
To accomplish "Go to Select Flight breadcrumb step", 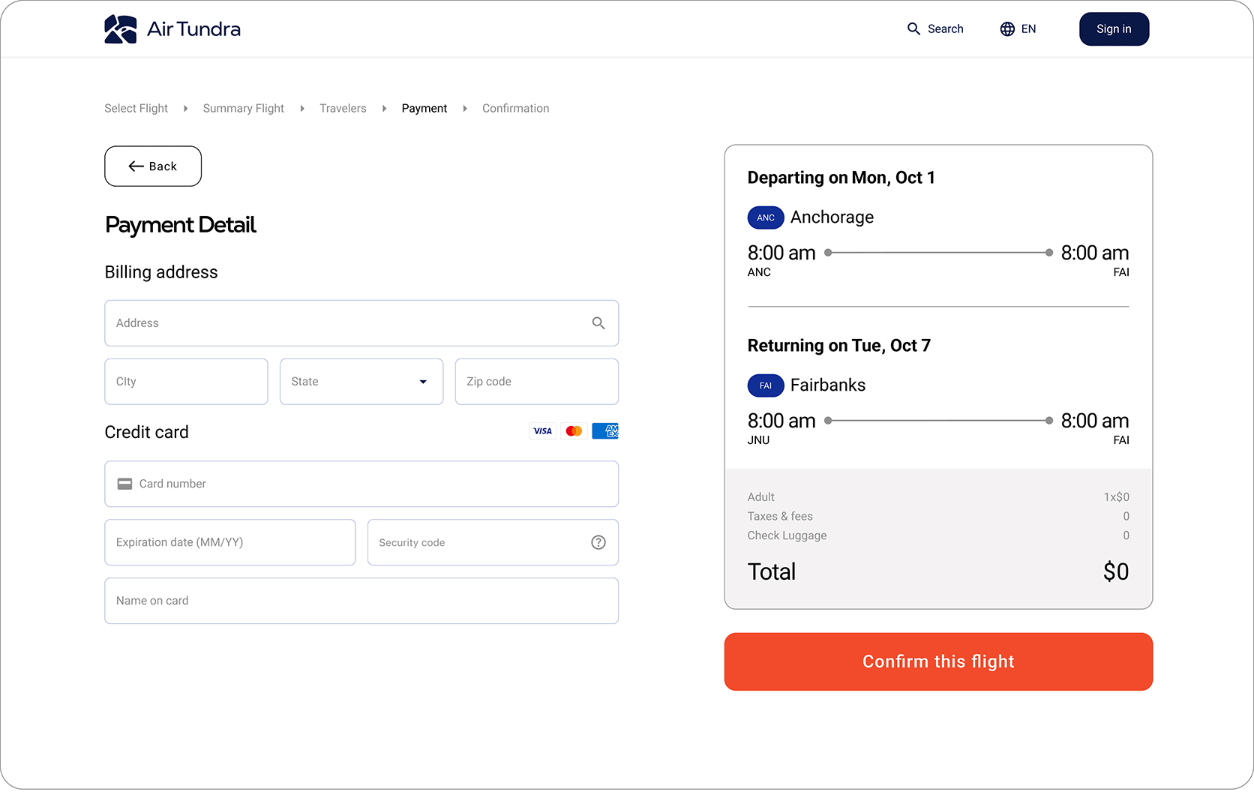I will [136, 109].
